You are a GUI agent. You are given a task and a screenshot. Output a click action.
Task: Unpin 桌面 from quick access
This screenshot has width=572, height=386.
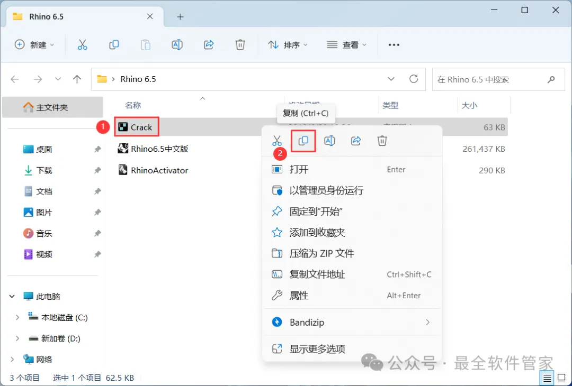pyautogui.click(x=97, y=149)
